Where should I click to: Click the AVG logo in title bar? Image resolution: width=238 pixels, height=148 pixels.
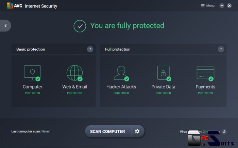point(15,6)
